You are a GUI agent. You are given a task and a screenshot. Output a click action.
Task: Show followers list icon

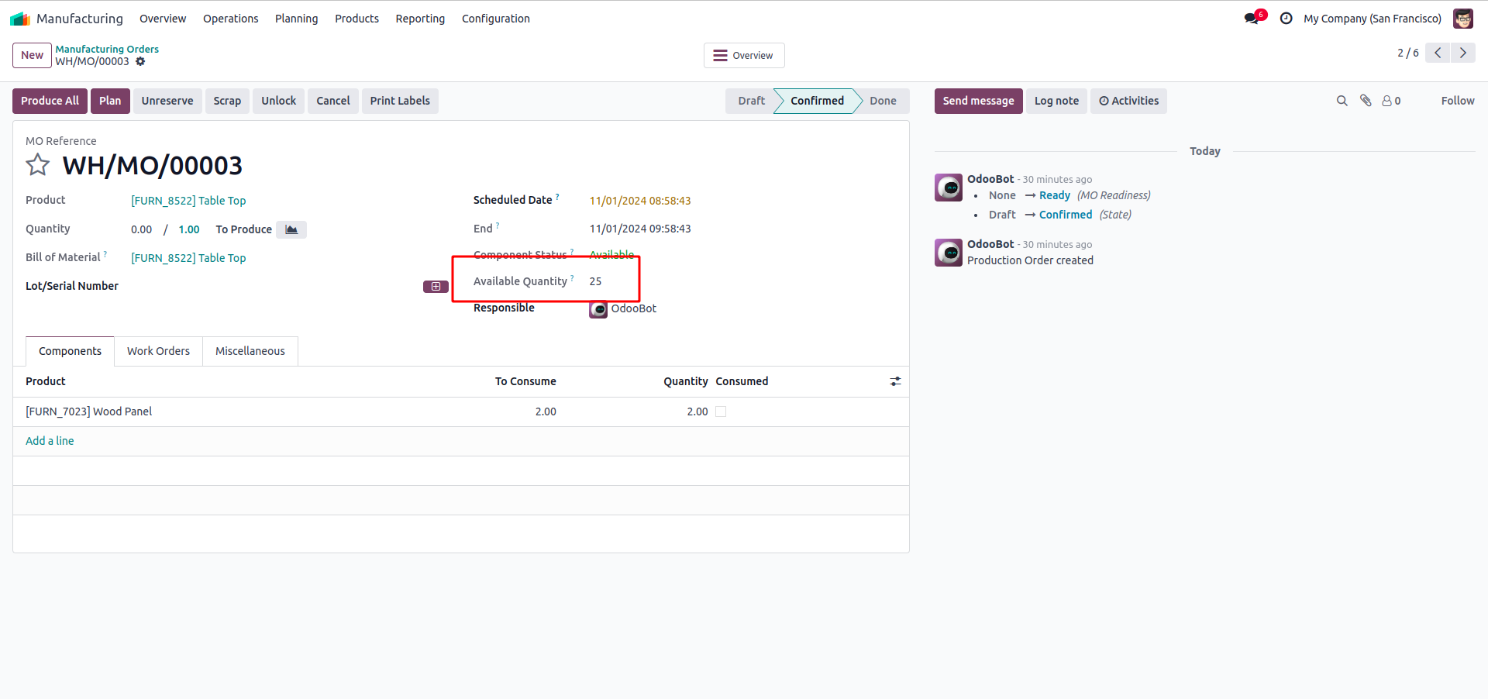coord(1391,101)
